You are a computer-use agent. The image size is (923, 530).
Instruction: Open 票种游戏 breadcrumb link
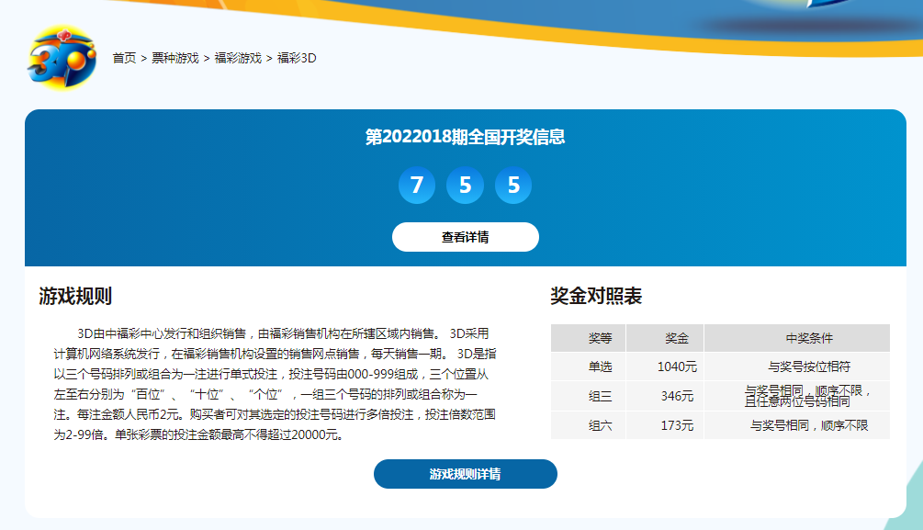point(174,58)
